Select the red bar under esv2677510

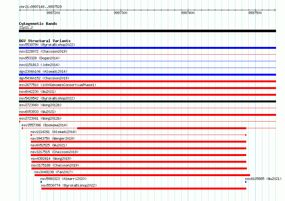147,88
